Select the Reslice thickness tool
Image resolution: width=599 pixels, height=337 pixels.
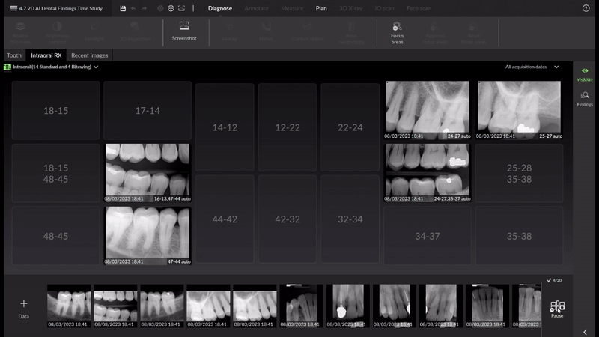tap(20, 32)
